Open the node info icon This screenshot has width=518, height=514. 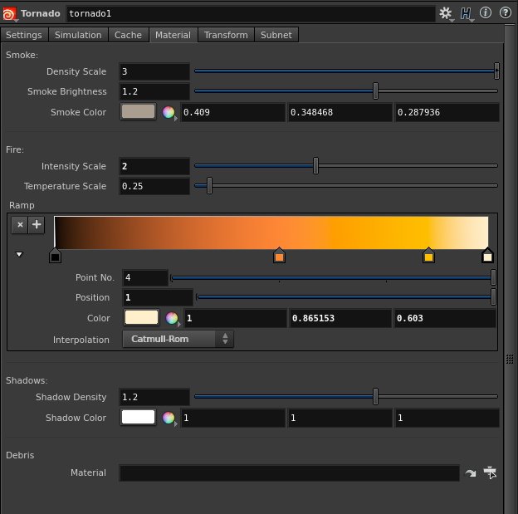click(486, 13)
